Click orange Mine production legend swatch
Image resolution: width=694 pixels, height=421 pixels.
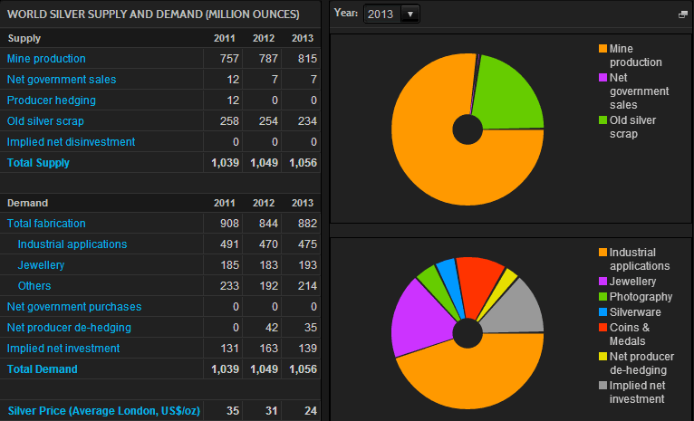pyautogui.click(x=602, y=49)
